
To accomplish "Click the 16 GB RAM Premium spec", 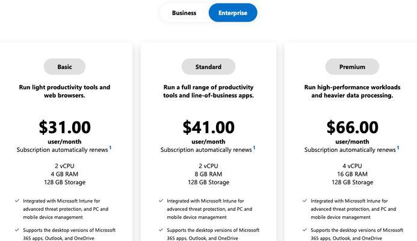I will pyautogui.click(x=352, y=174).
